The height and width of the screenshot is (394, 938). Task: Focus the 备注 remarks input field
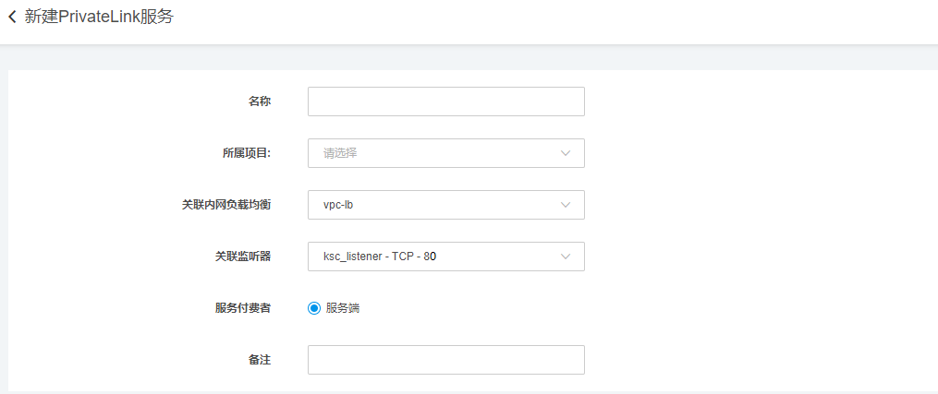(445, 360)
